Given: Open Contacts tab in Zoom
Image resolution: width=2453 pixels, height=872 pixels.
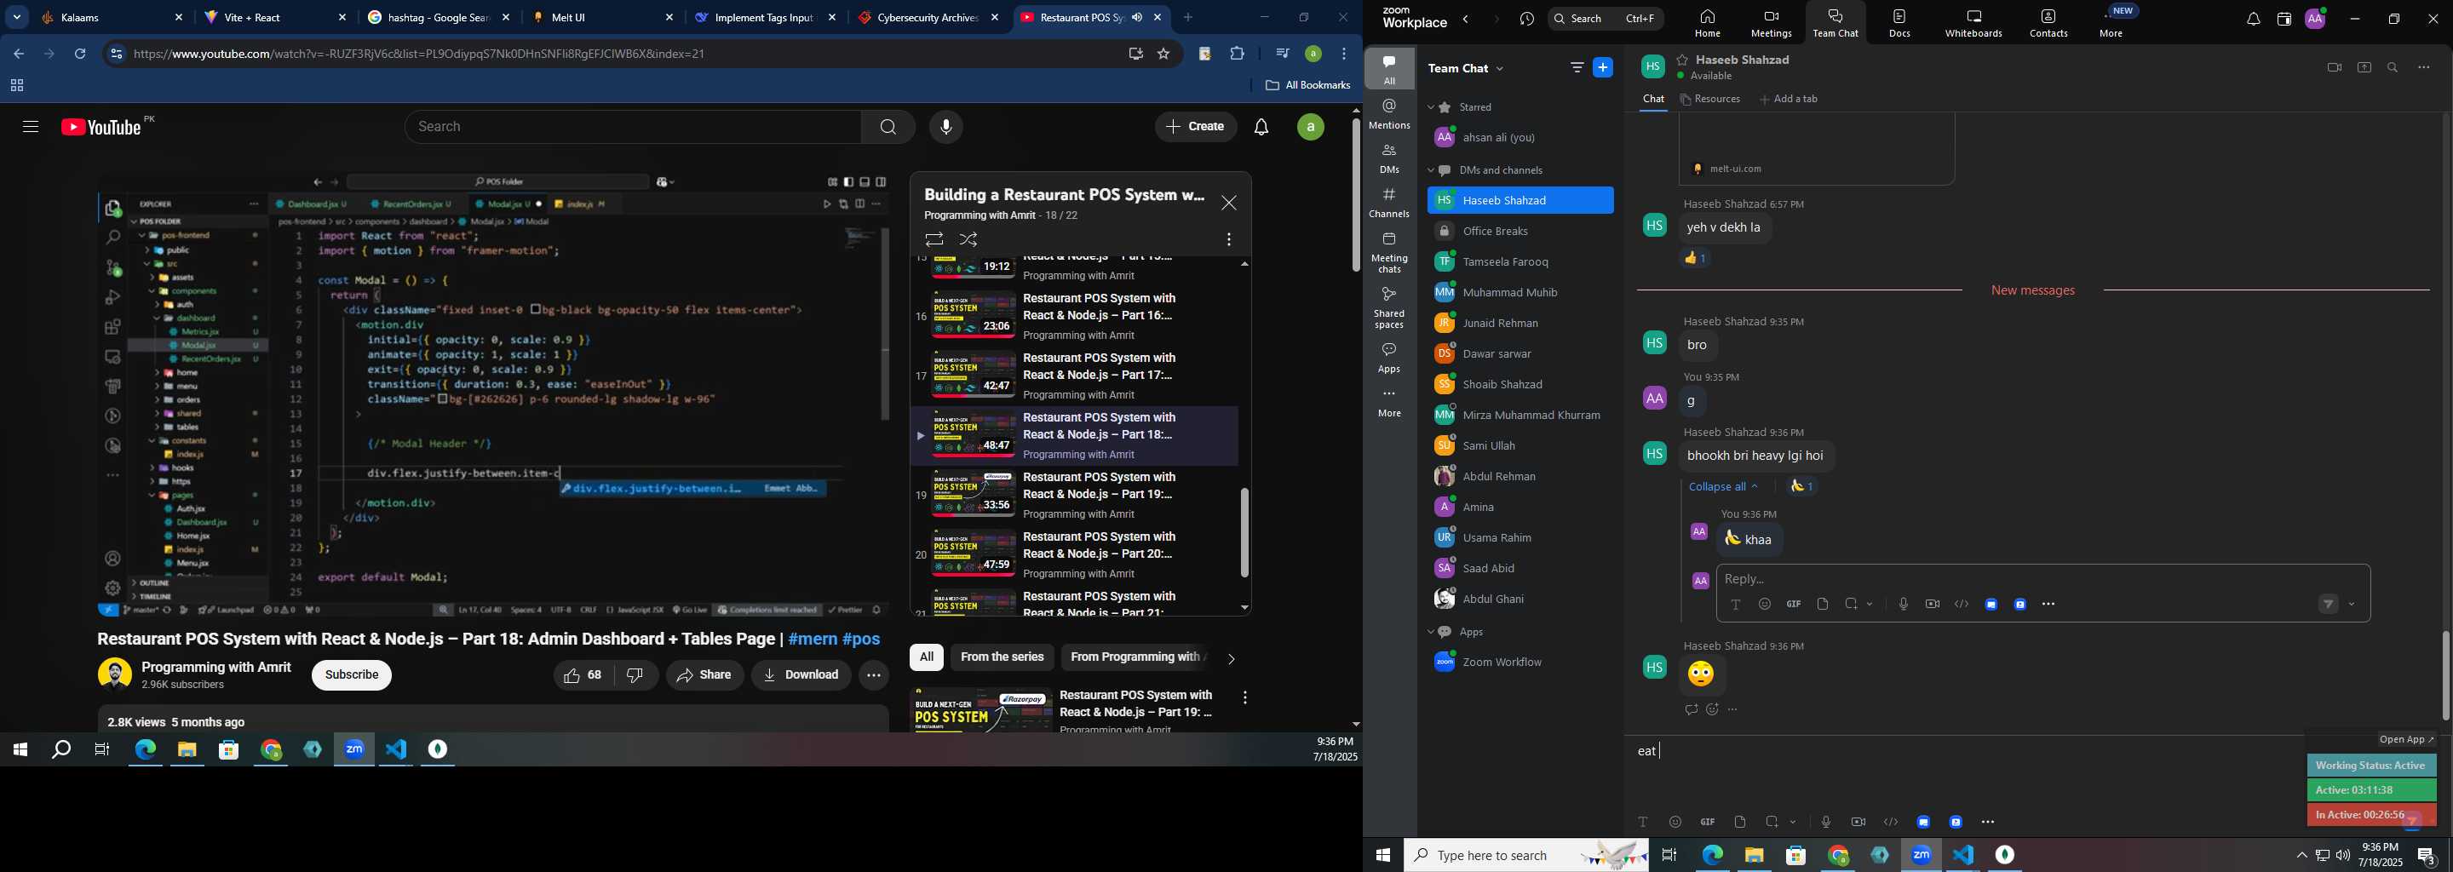Looking at the screenshot, I should point(2048,24).
